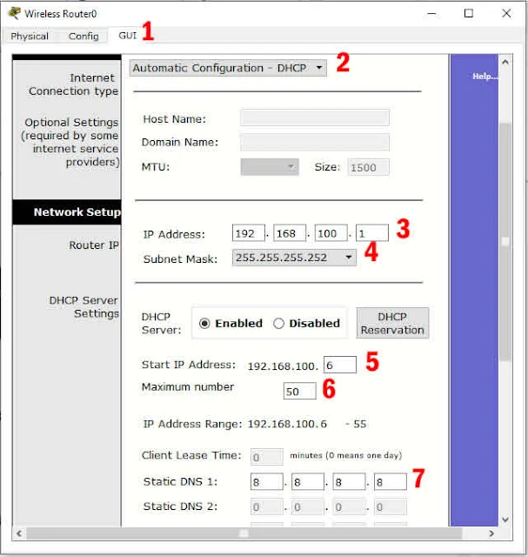Click the first IP Address octet 192
Image resolution: width=528 pixels, height=557 pixels.
pyautogui.click(x=248, y=233)
